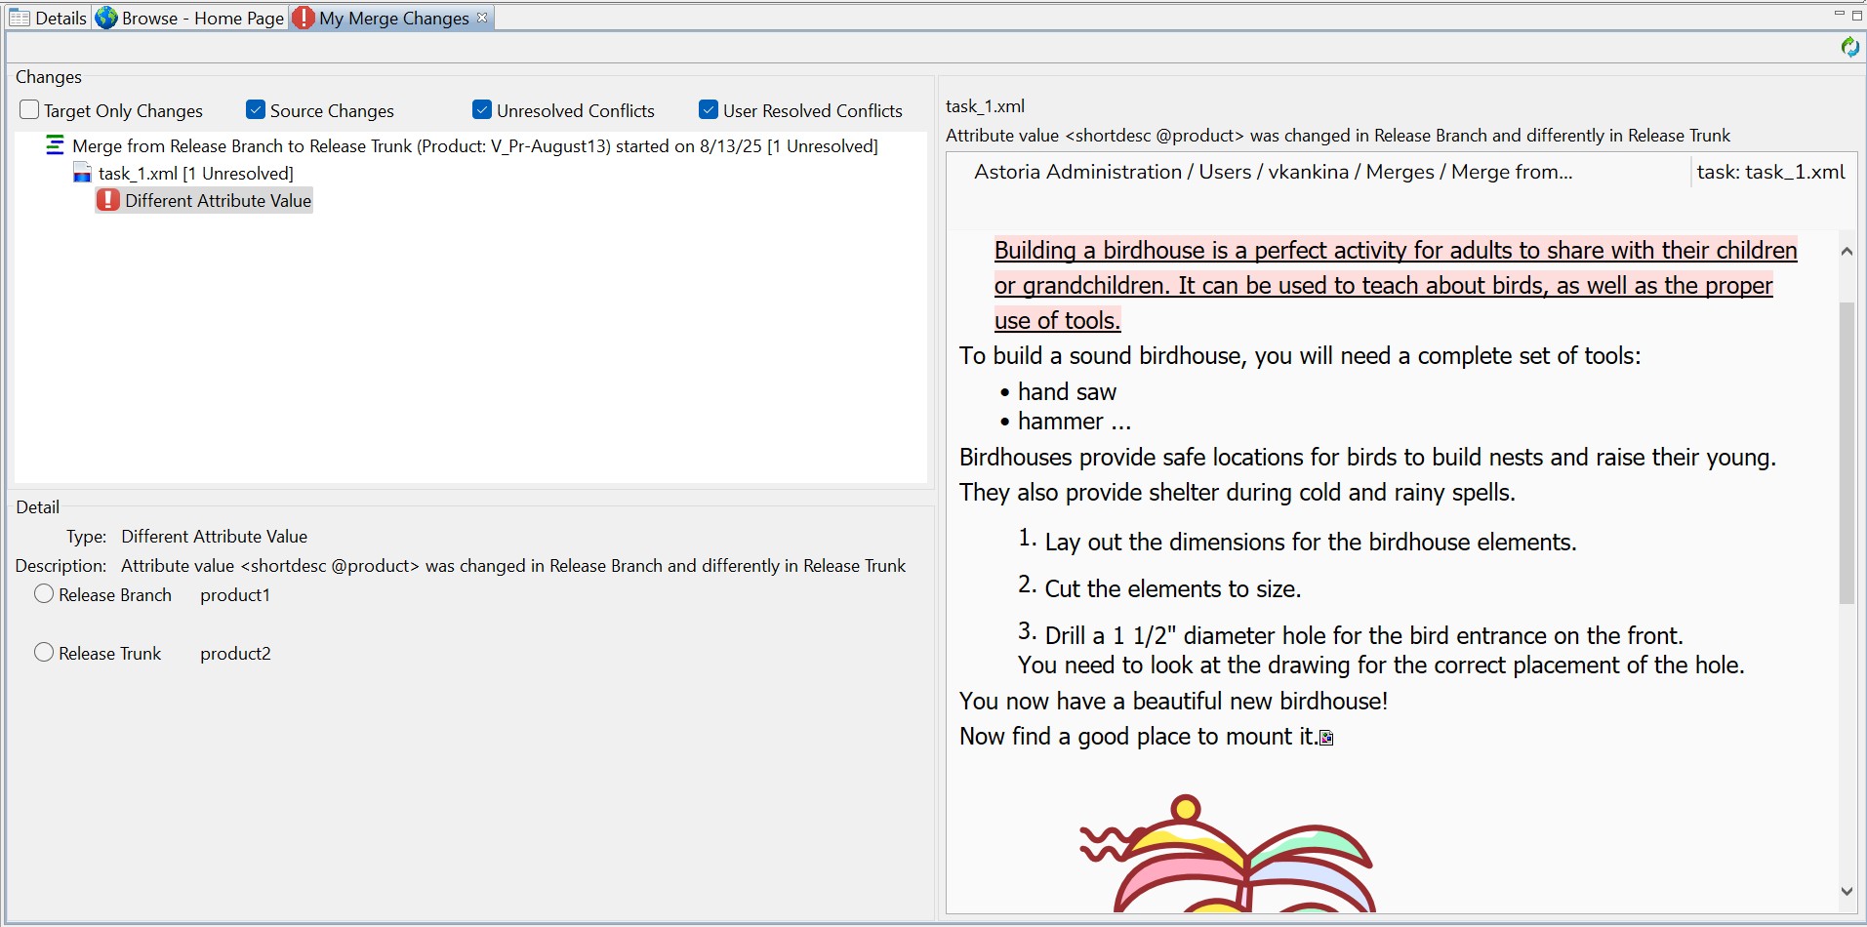The width and height of the screenshot is (1867, 927).
Task: Click the scroll down arrow in document preview
Action: pyautogui.click(x=1846, y=891)
